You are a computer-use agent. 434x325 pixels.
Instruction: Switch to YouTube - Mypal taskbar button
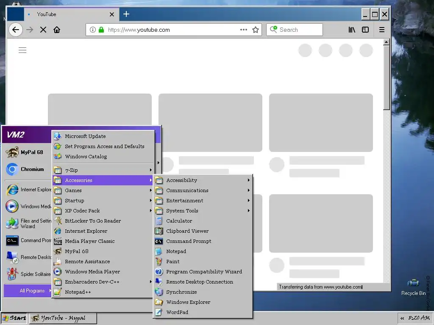coord(63,318)
